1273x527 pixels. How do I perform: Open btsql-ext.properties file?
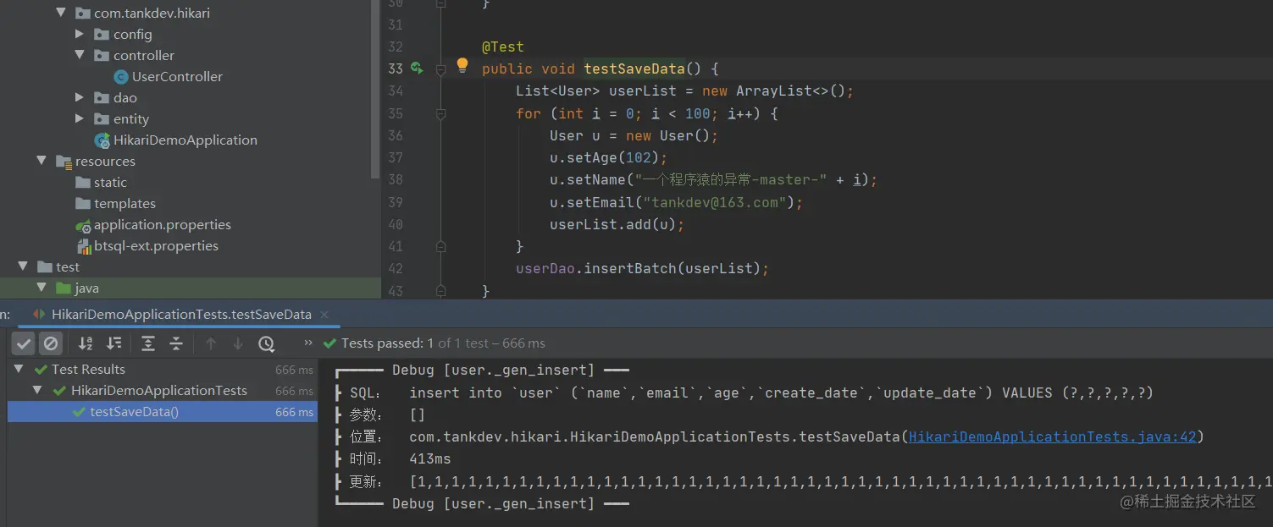(x=156, y=245)
